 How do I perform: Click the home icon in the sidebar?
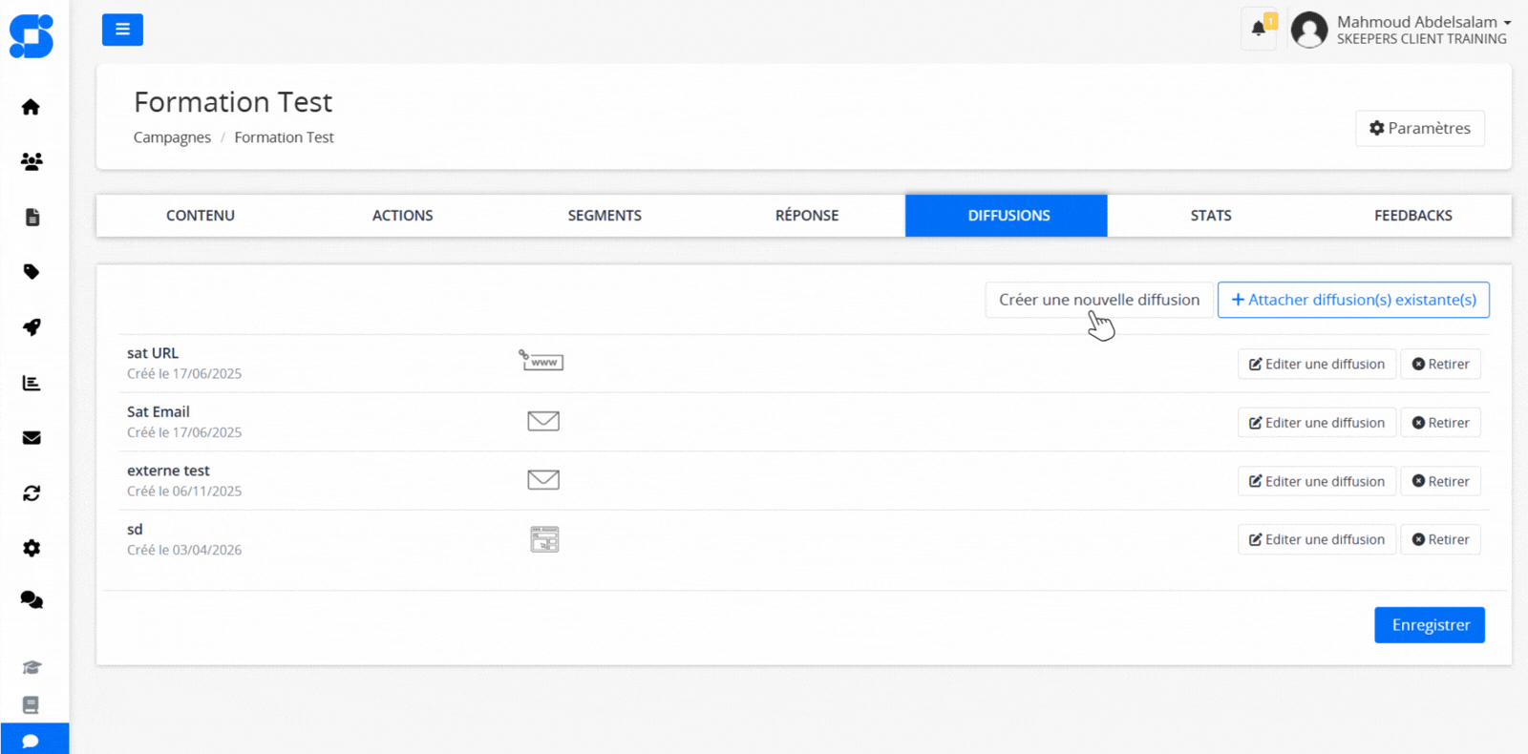coord(31,107)
